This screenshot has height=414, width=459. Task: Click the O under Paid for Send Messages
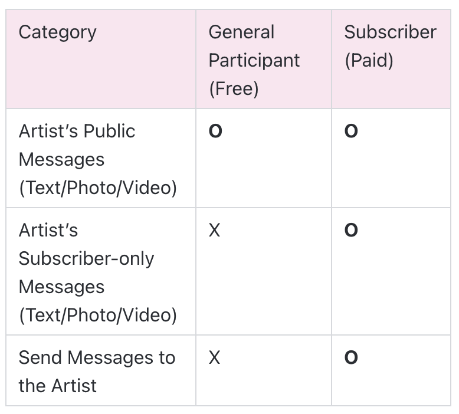[351, 357]
